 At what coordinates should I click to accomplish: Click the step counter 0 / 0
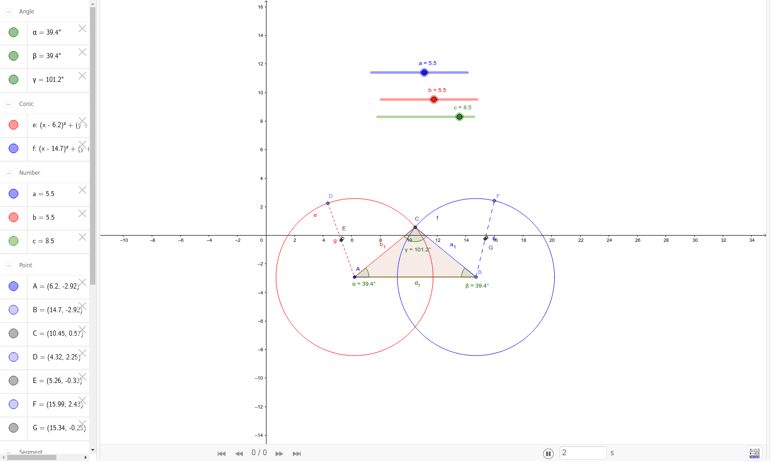pos(259,453)
